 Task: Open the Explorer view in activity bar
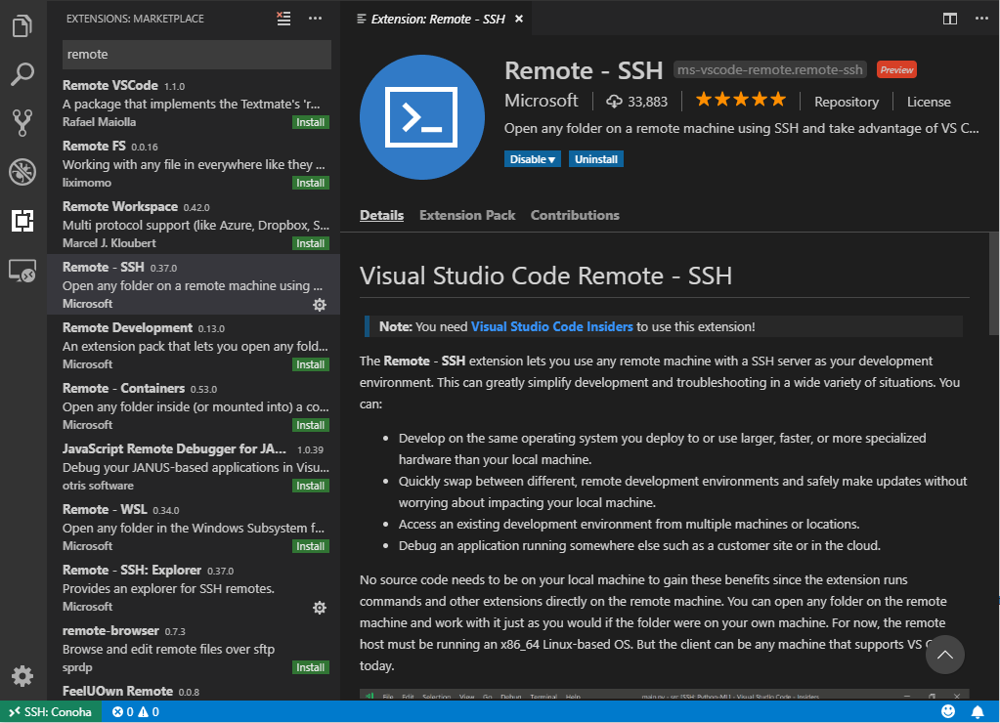(22, 25)
